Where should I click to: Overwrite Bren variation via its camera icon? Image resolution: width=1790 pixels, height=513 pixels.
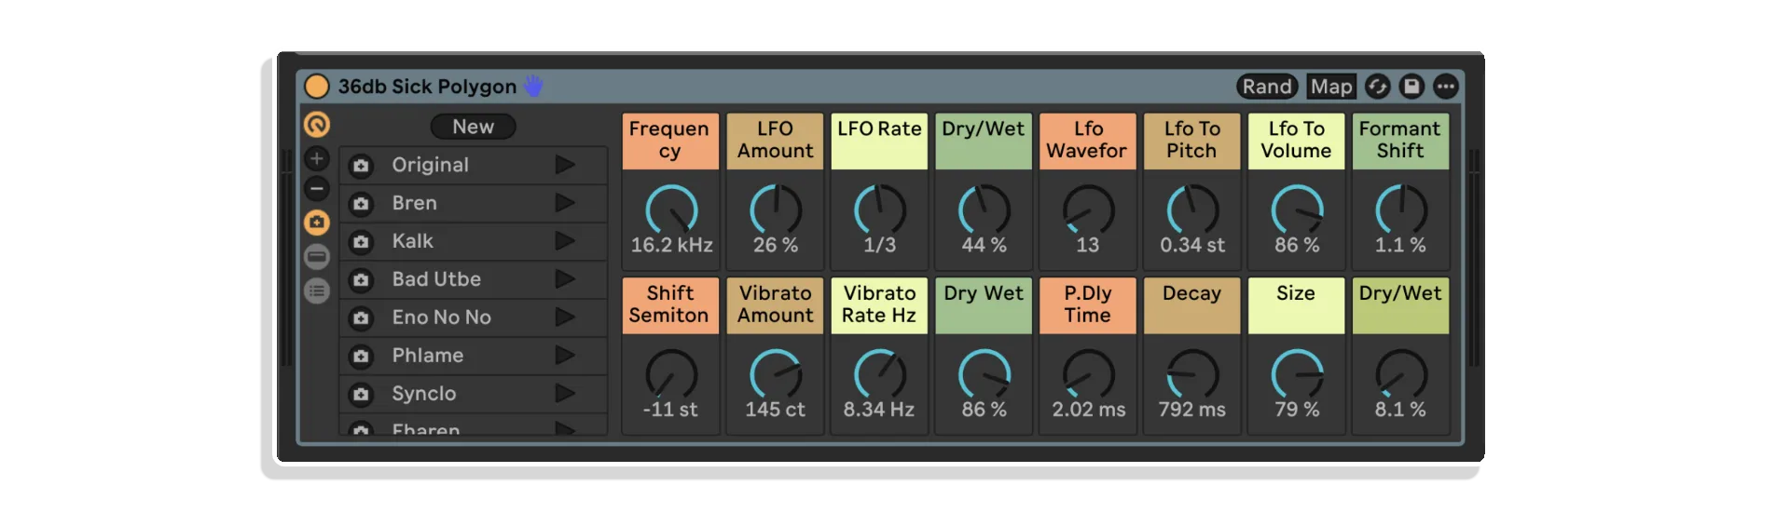361,204
